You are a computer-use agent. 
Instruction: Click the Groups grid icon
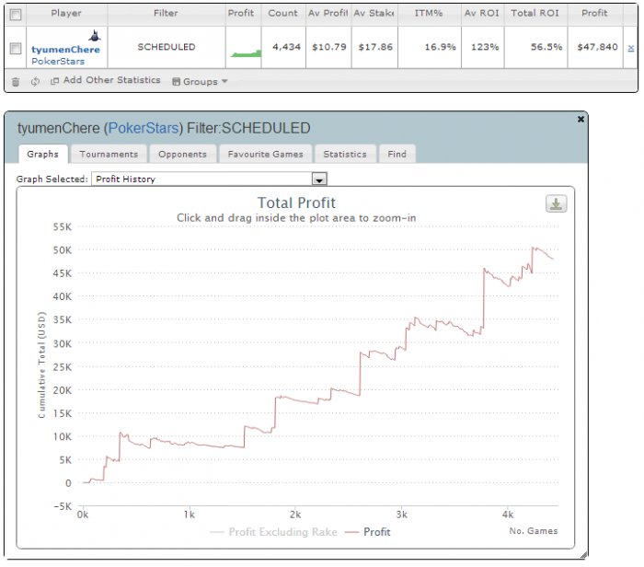point(177,81)
